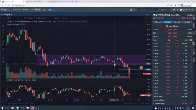Open the Tin tức side tab
The height and width of the screenshot is (110, 196).
(194, 33)
